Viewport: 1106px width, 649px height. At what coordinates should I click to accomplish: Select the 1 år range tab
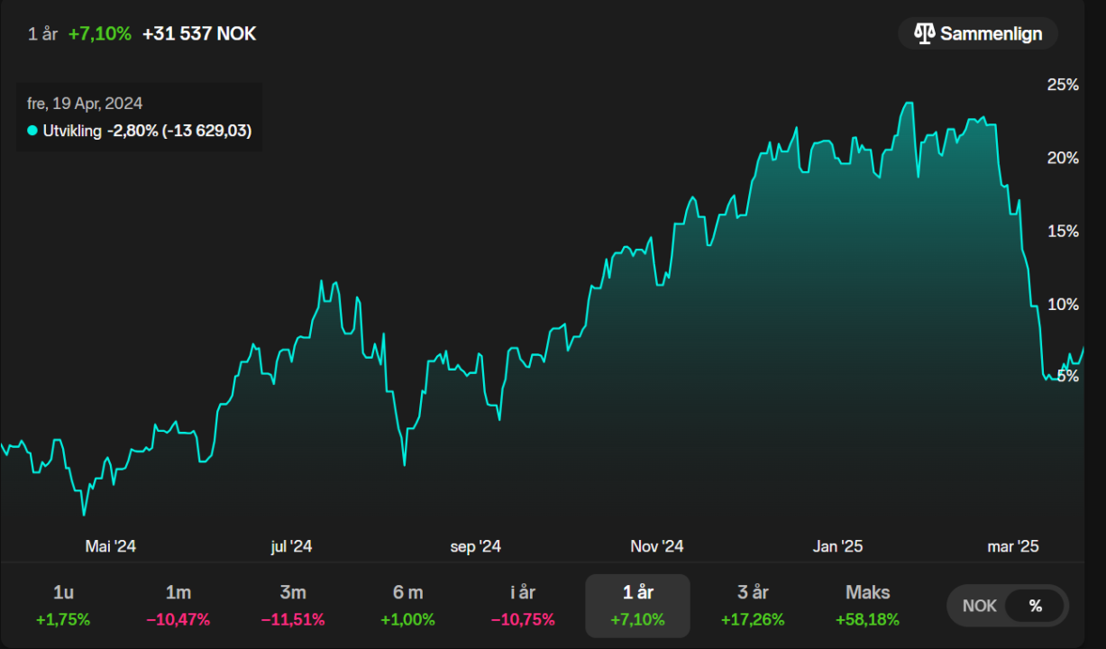[x=638, y=606]
